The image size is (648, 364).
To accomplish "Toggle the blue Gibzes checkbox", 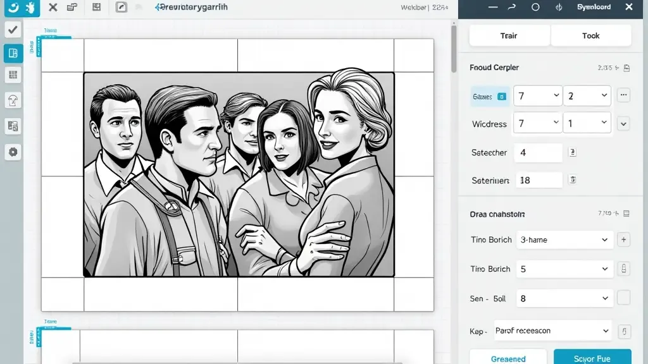I will (502, 97).
